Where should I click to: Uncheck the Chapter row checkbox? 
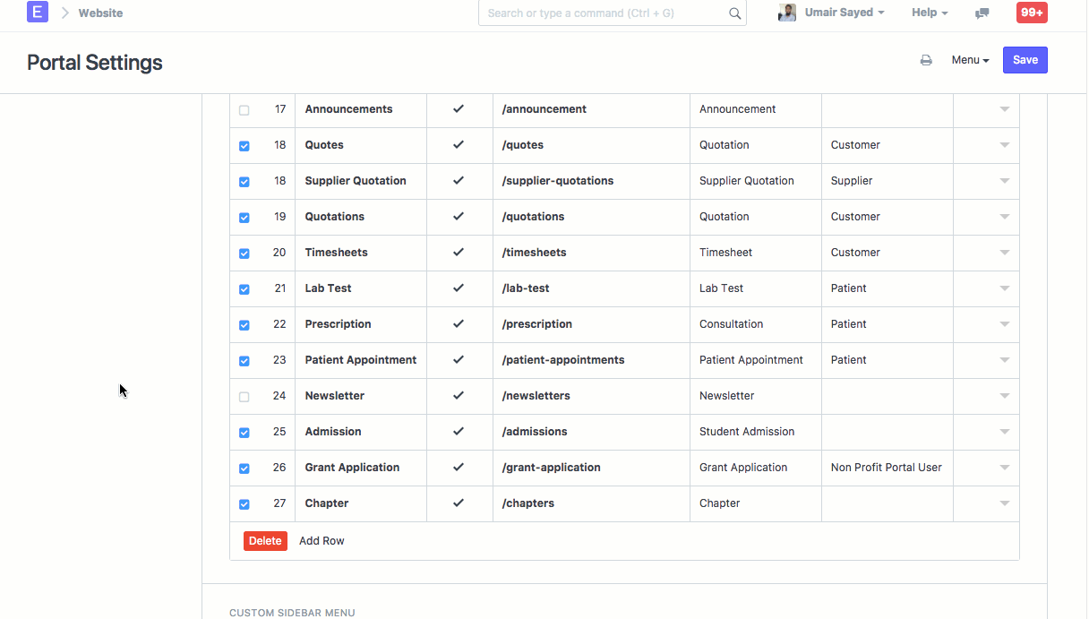tap(244, 504)
